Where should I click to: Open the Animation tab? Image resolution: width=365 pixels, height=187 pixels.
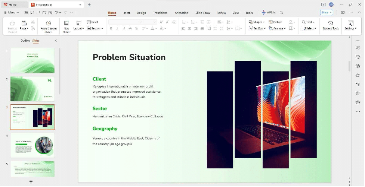(x=181, y=13)
